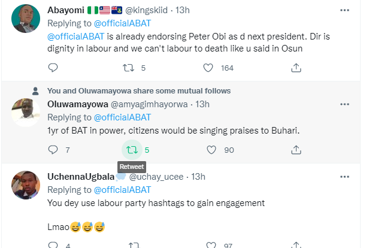Reply to UchennaUgbala's tweet
Image resolution: width=366 pixels, height=248 pixels.
coord(52,245)
